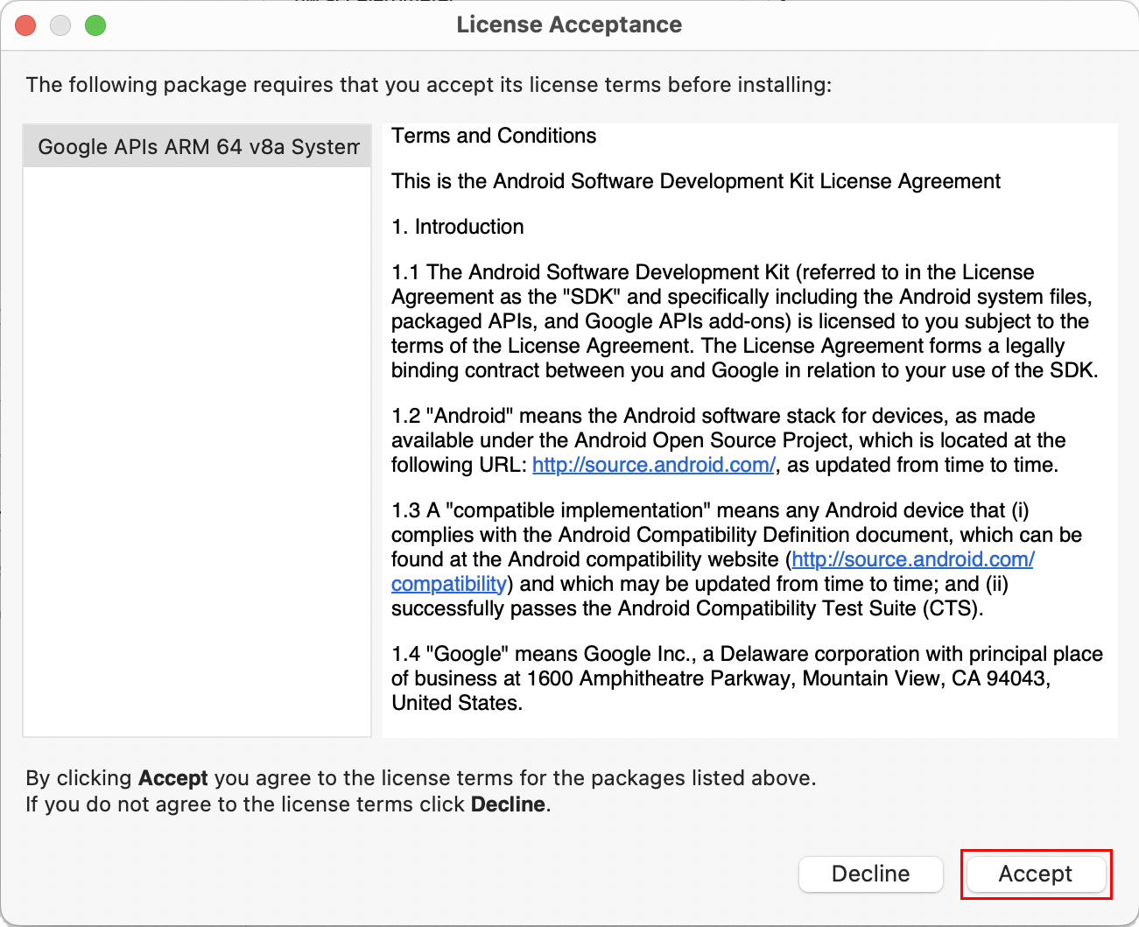Zoom the License Acceptance window with green button
1139x927 pixels.
[x=95, y=25]
